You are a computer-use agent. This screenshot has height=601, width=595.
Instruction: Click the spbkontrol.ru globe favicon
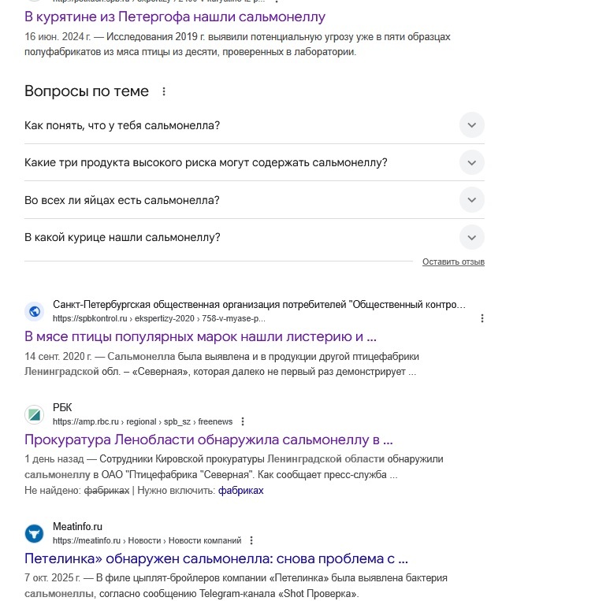[x=34, y=311]
